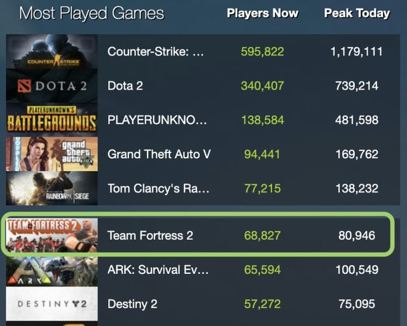Click Team Fortress 2's 68,827 player count
The image size is (407, 326).
(x=262, y=235)
